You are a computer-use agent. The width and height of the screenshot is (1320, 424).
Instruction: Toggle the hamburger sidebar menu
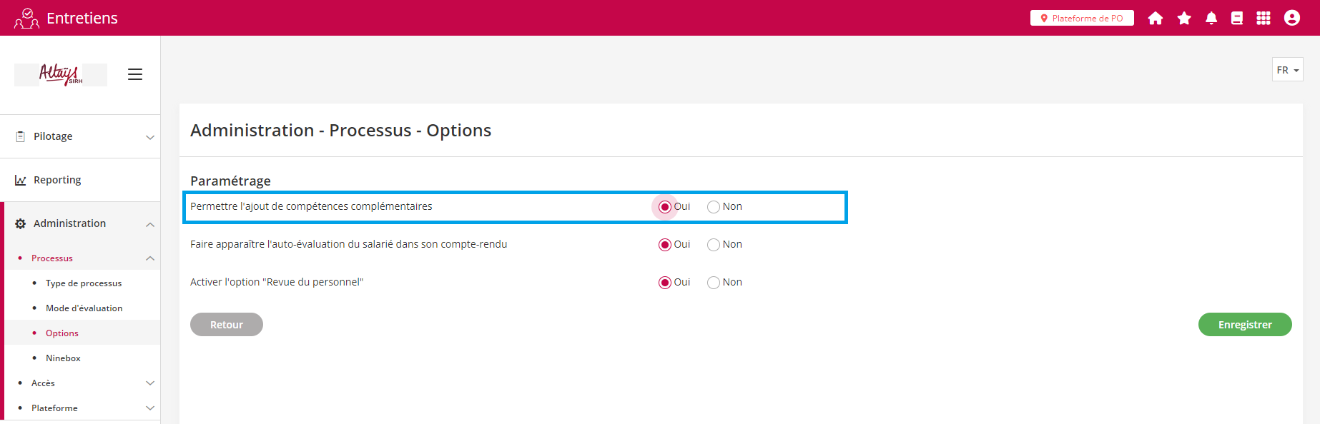tap(135, 74)
